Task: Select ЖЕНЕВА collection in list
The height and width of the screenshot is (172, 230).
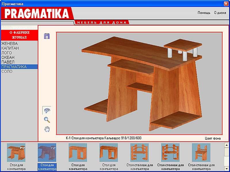Action: click(x=9, y=44)
